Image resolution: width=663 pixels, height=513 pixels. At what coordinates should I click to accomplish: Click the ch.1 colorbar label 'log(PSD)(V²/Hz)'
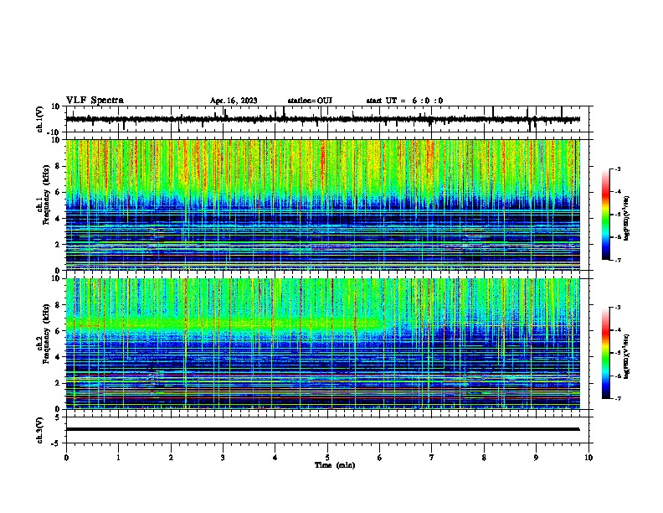point(626,218)
